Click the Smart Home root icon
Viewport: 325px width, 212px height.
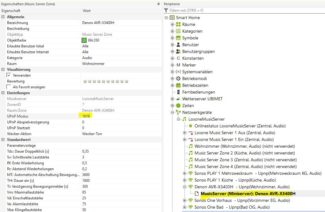[x=172, y=18]
